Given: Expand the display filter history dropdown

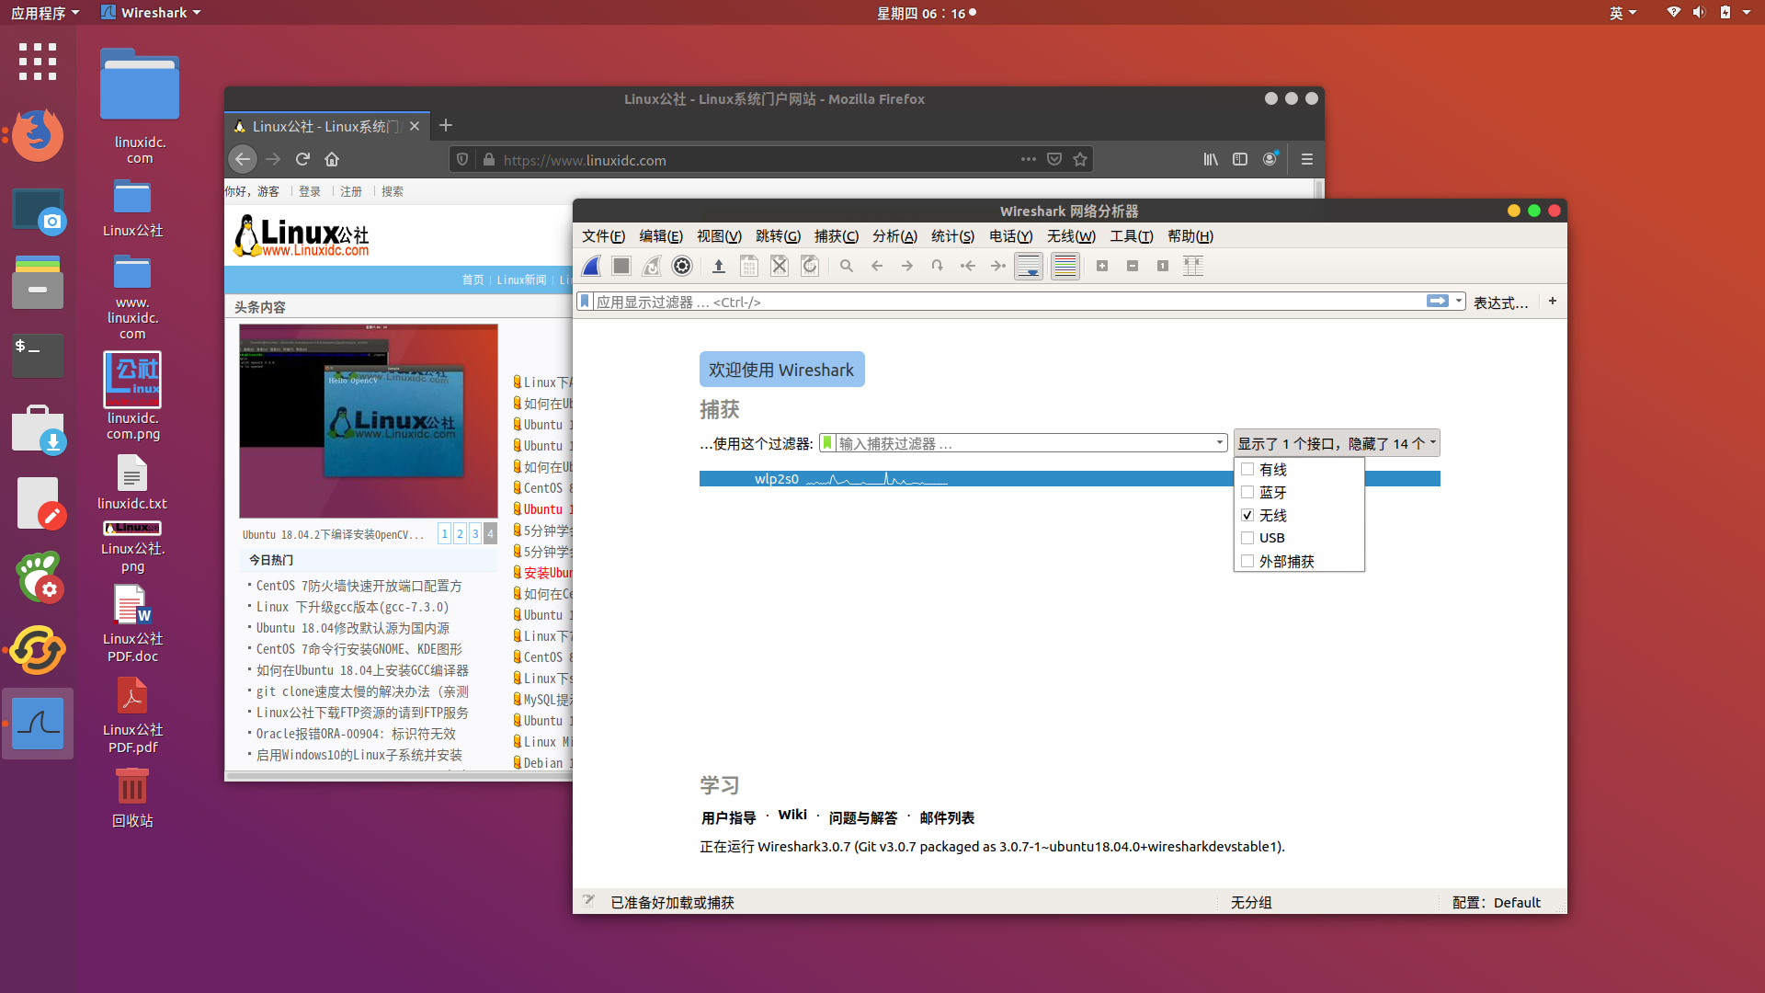Looking at the screenshot, I should [x=1458, y=301].
